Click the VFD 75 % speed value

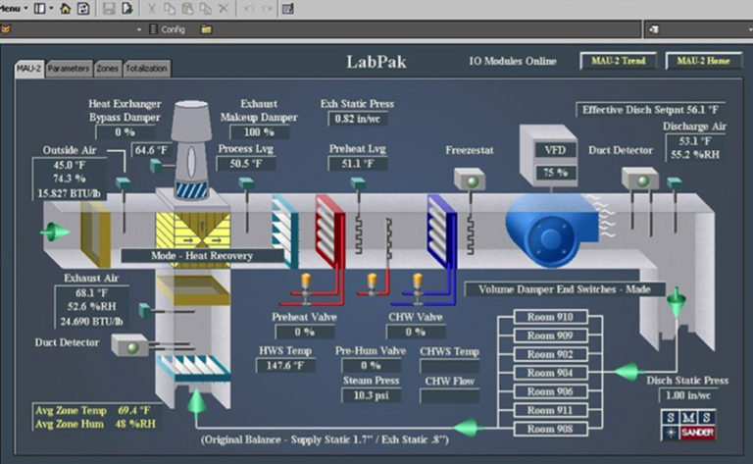click(x=556, y=173)
